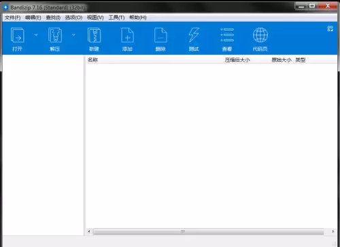
Task: Click the toolbar layout grid icon
Action: (x=330, y=28)
